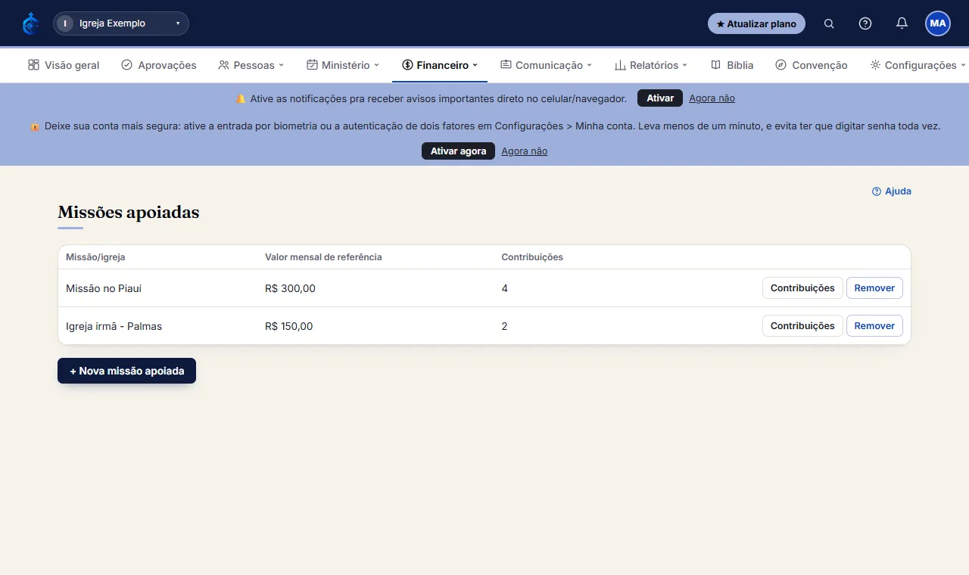This screenshot has height=575, width=969.
Task: Open the notifications bell icon
Action: [902, 23]
